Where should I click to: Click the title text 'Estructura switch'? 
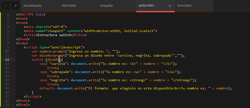pyautogui.click(x=54, y=35)
